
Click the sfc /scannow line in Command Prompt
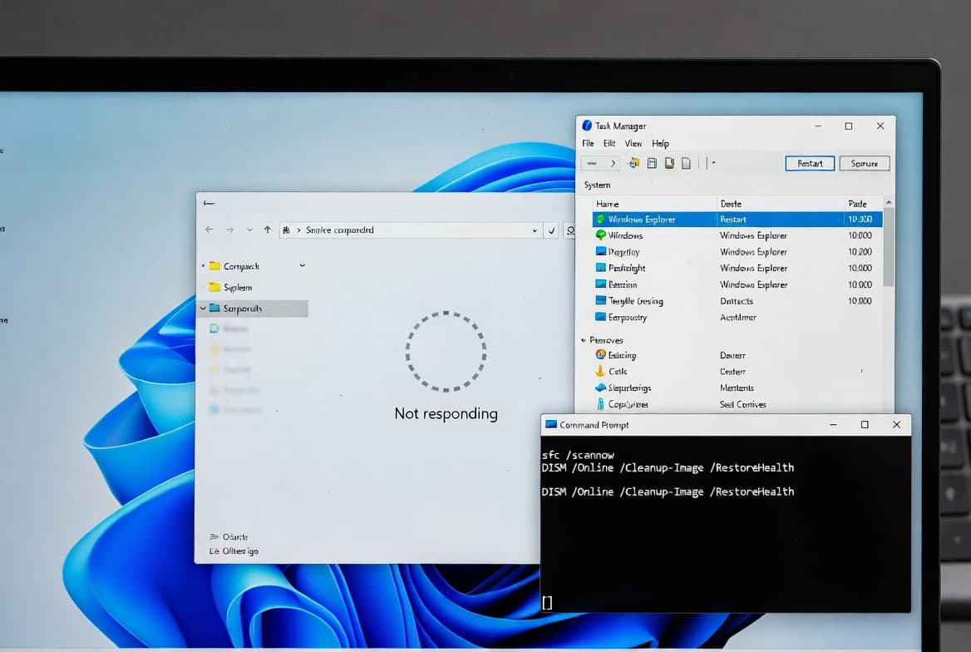tap(578, 455)
